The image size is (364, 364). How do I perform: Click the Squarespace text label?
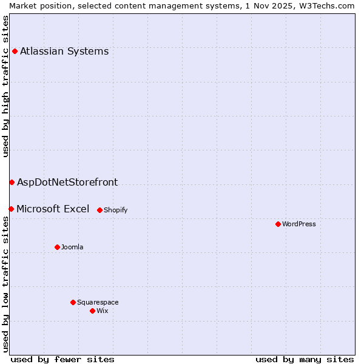(98, 302)
